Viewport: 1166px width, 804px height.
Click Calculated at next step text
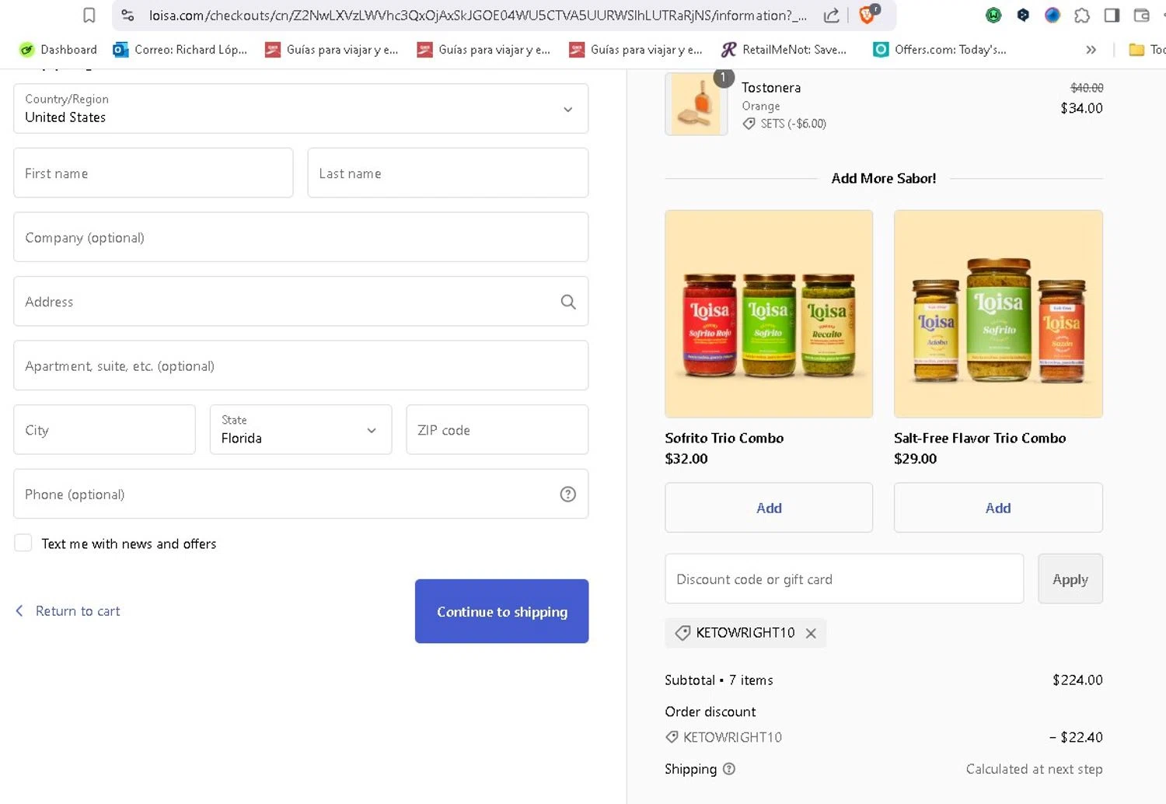1034,769
